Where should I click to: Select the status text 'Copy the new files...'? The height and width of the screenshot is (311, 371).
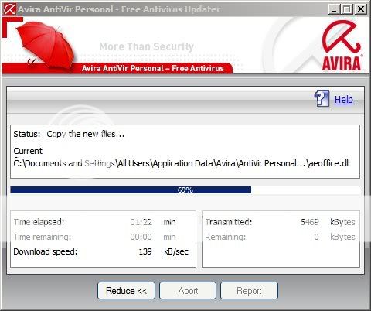[86, 134]
